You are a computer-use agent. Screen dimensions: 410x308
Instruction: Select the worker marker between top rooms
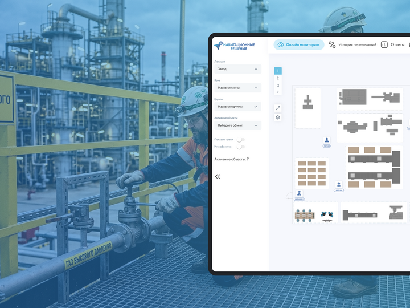[327, 140]
